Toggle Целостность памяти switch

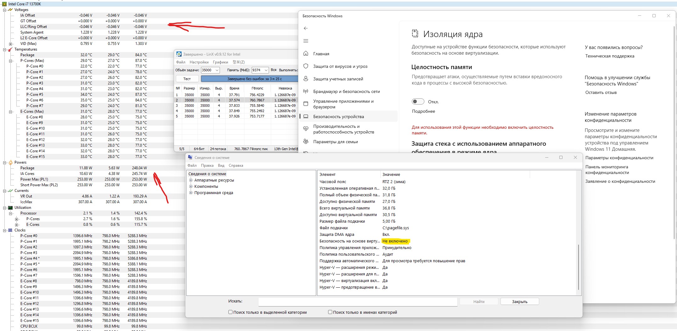(418, 101)
